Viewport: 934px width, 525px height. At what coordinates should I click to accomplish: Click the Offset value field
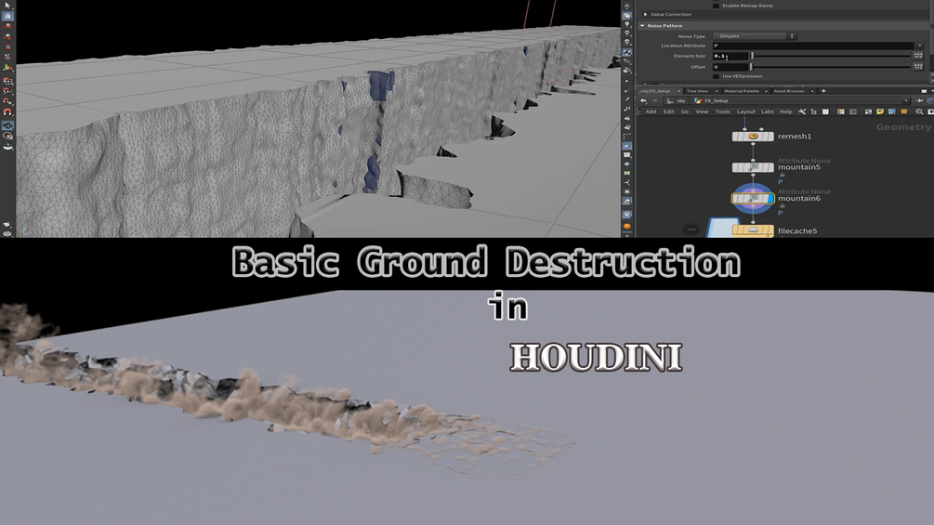730,67
